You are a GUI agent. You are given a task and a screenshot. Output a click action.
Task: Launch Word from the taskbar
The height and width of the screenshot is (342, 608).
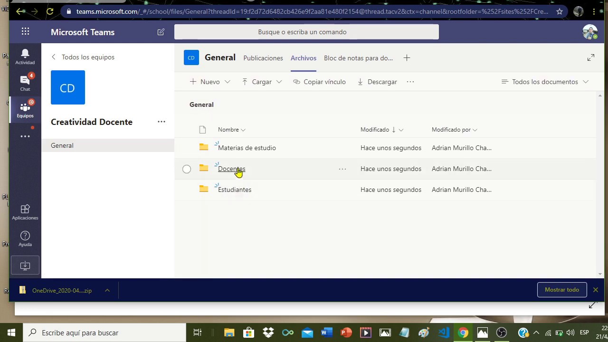(326, 332)
